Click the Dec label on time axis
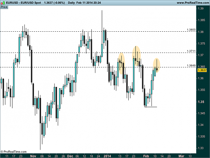 pyautogui.click(x=70, y=156)
